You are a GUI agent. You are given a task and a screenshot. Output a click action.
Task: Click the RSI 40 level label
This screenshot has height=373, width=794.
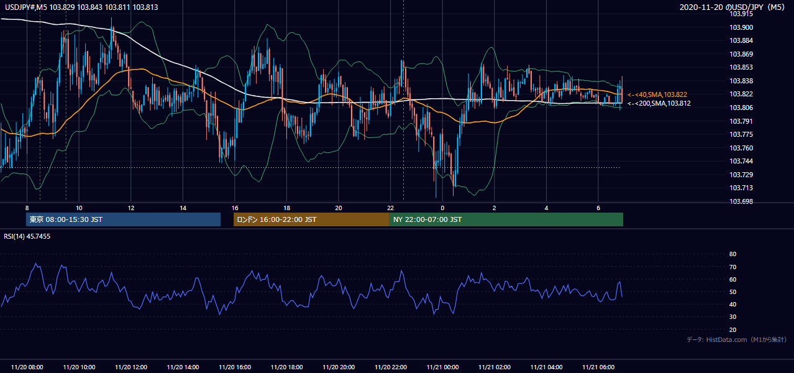(x=733, y=304)
